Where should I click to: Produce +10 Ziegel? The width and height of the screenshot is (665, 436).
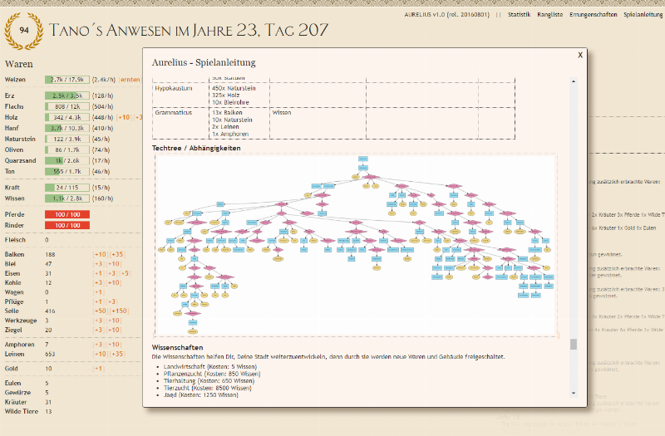(113, 330)
